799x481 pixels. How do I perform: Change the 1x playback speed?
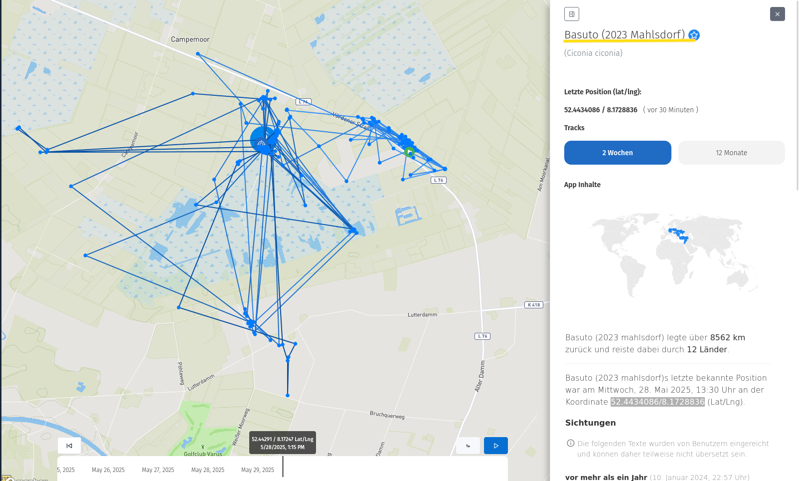click(468, 446)
